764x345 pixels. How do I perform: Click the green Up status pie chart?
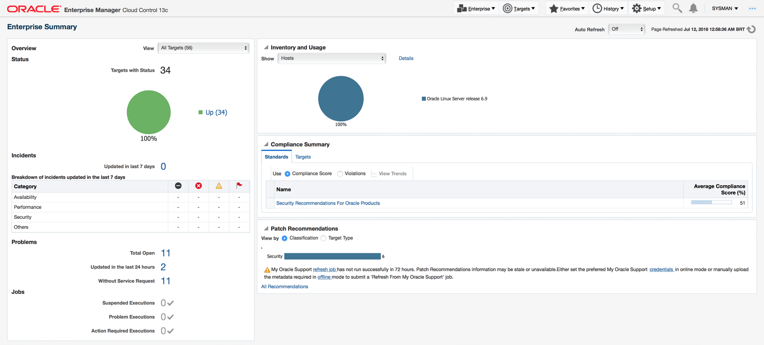tap(149, 112)
